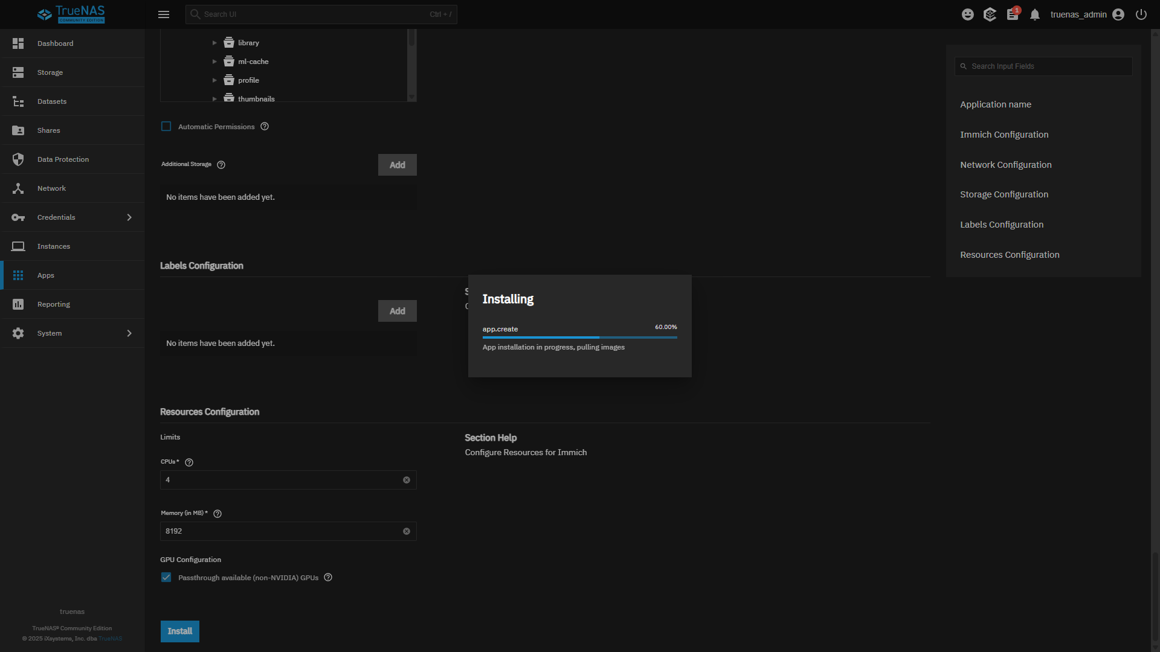Click the Memory in MB input field

coord(281,531)
